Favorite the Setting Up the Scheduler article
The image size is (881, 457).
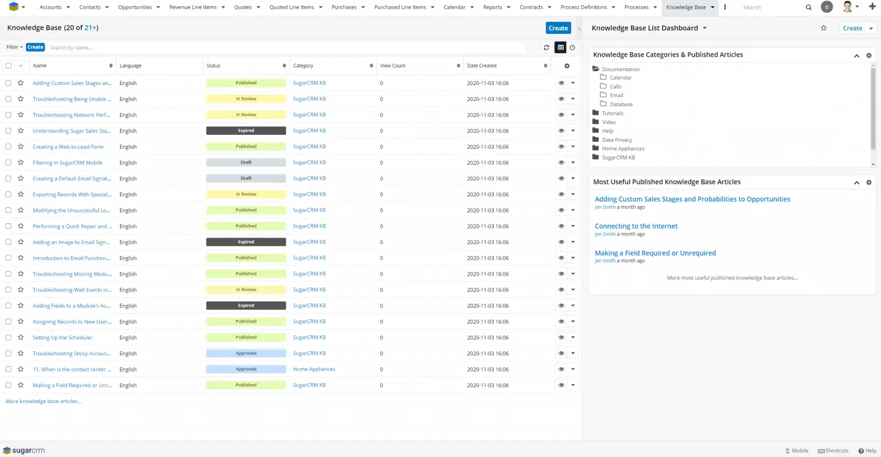pos(21,337)
